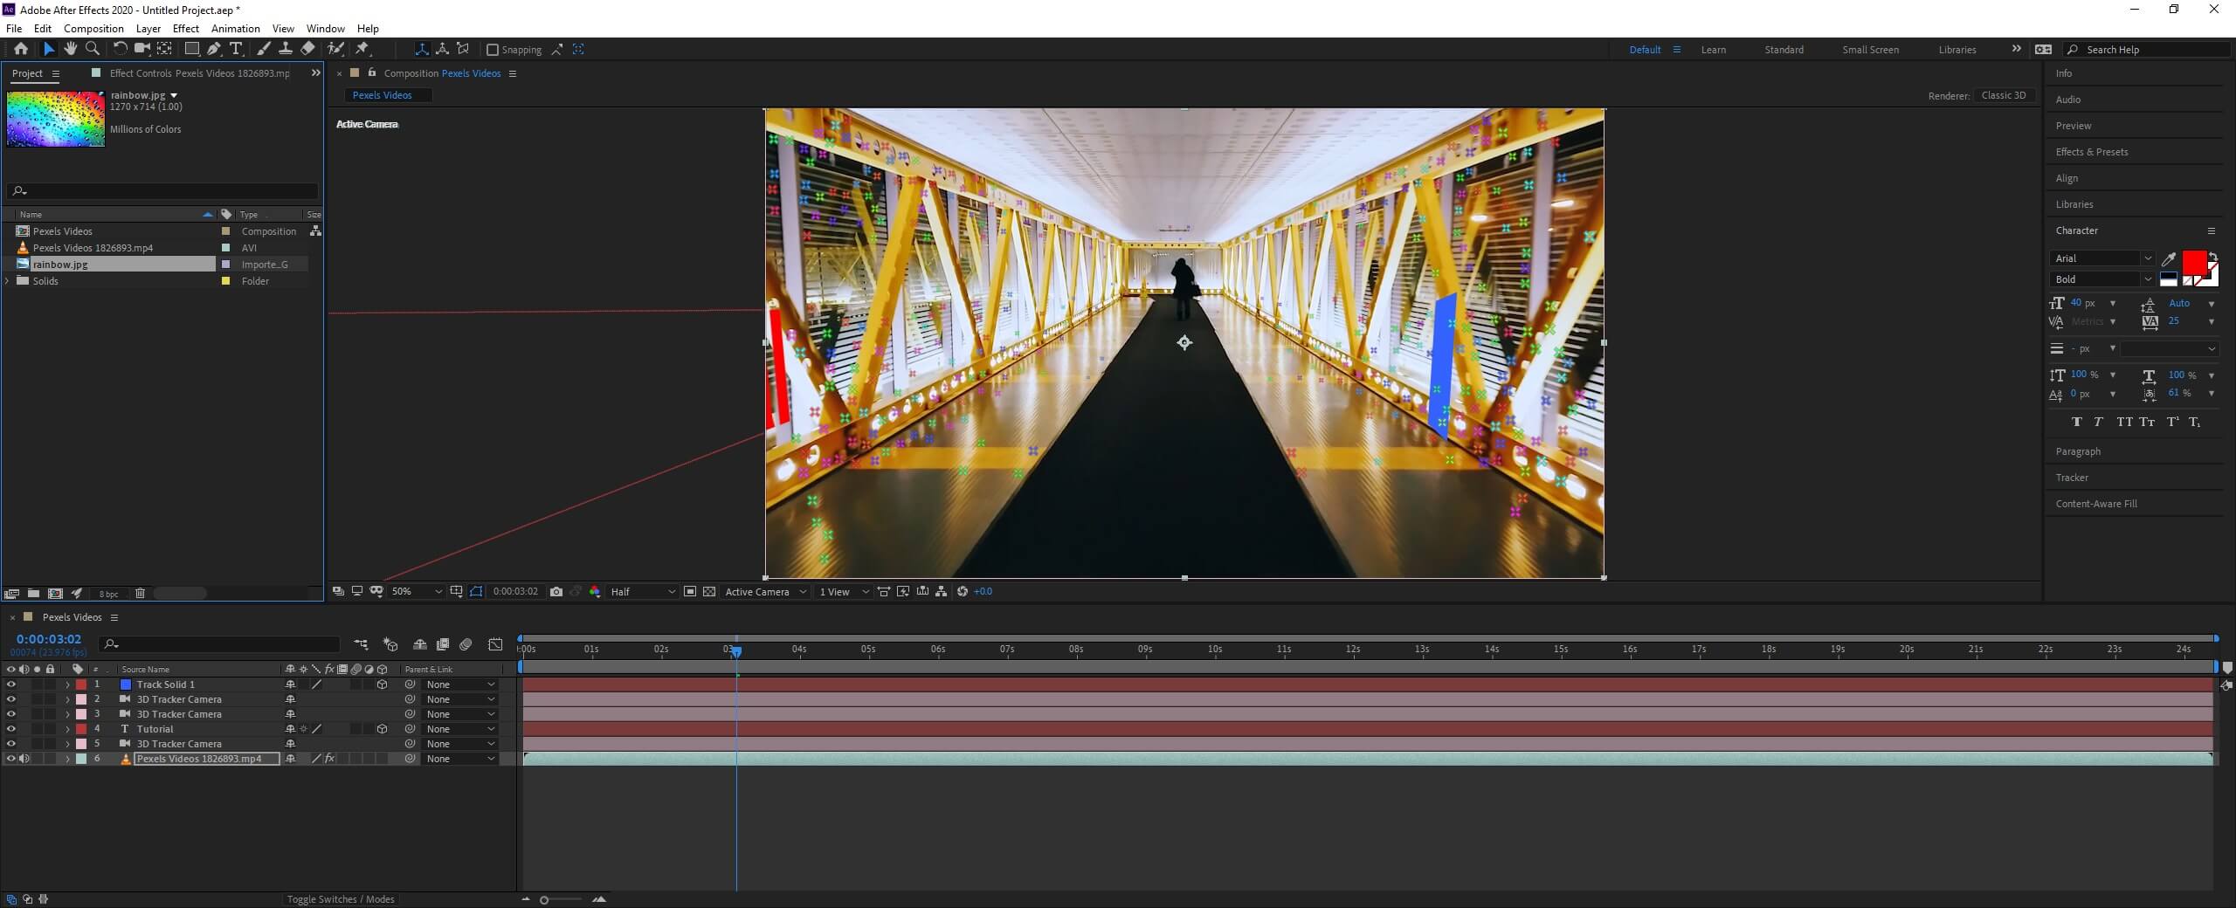Take a snapshot with the camera icon
The image size is (2236, 908).
tap(556, 592)
